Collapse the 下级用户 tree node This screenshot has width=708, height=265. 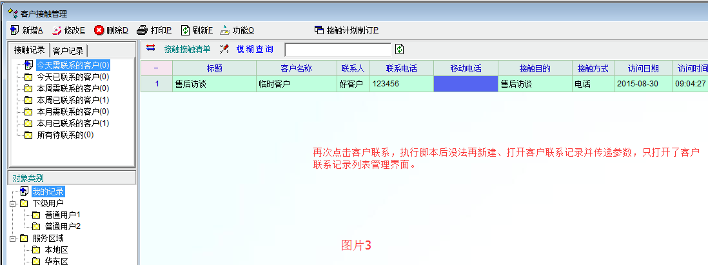12,203
